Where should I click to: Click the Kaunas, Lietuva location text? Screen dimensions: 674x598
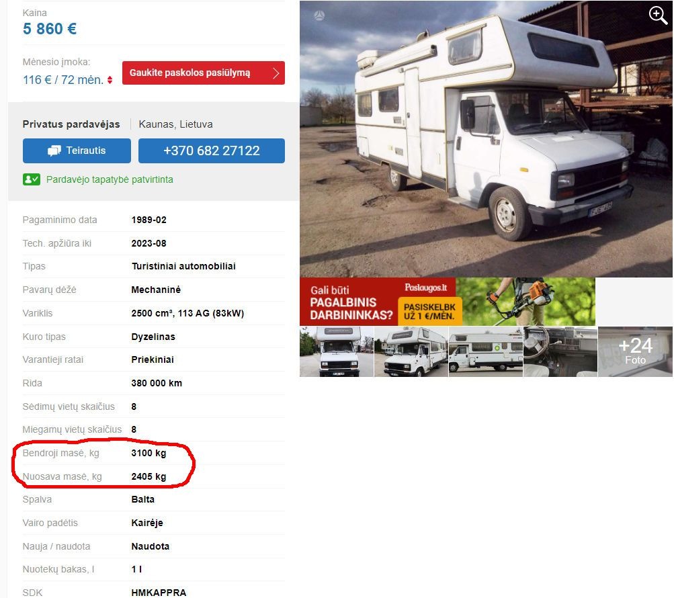[x=176, y=124]
